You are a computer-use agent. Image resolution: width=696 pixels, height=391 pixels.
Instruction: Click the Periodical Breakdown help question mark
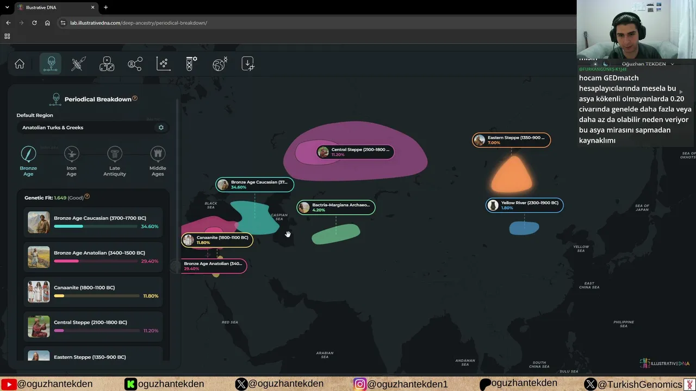coord(135,98)
